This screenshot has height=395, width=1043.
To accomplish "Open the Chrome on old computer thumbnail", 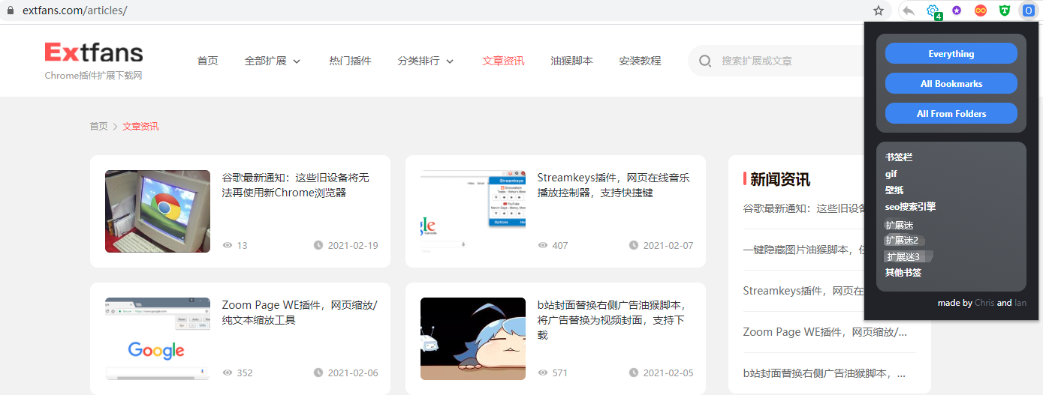I will pos(158,211).
